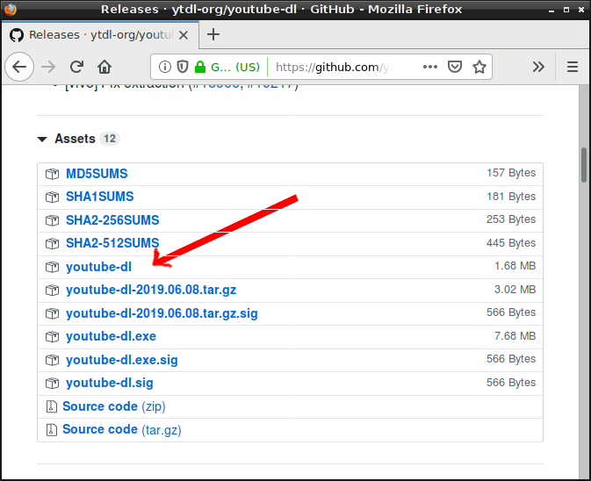Click the package icon beside SHA2-512SUMS

53,244
